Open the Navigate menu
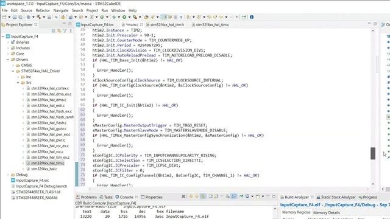Screen dimensions: 390x219 point(61,10)
